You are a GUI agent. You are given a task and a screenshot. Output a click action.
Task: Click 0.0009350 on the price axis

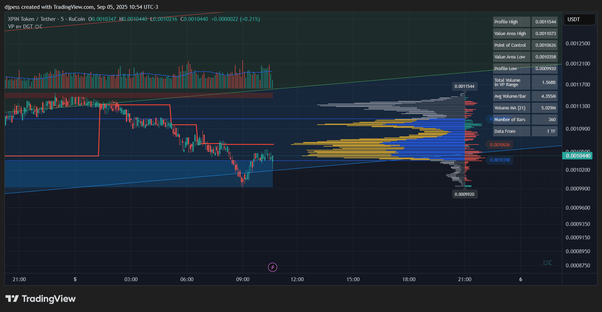pyautogui.click(x=578, y=224)
